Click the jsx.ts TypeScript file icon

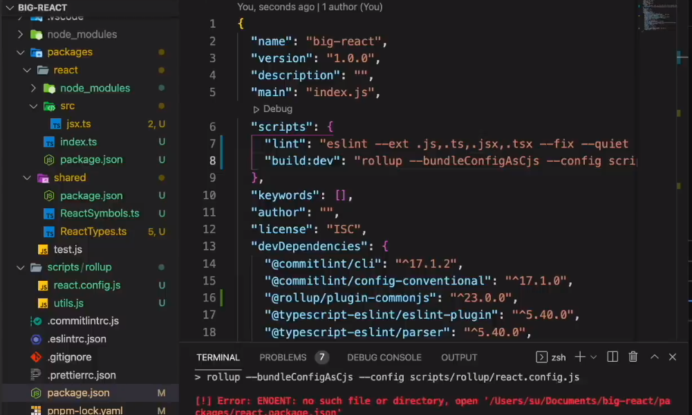(55, 124)
